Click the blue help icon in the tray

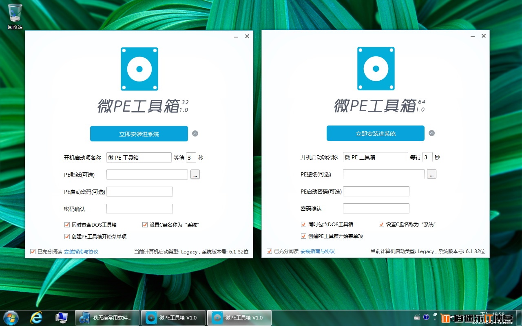pos(427,317)
